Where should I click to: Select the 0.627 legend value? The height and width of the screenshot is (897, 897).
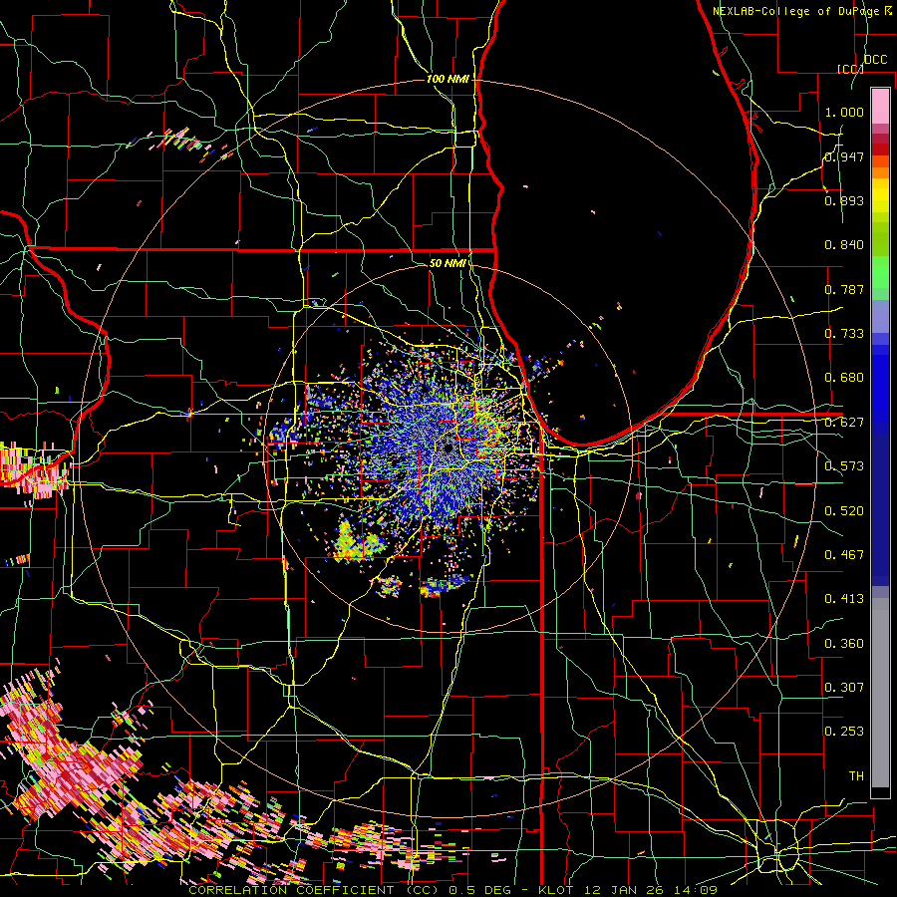[844, 423]
